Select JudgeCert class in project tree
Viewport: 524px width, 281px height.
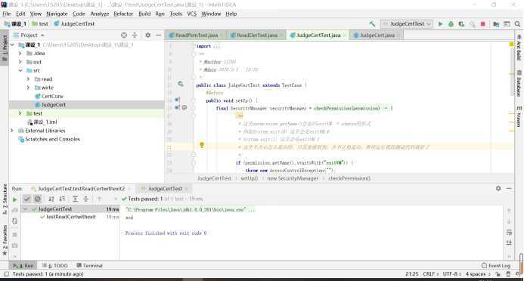point(54,105)
